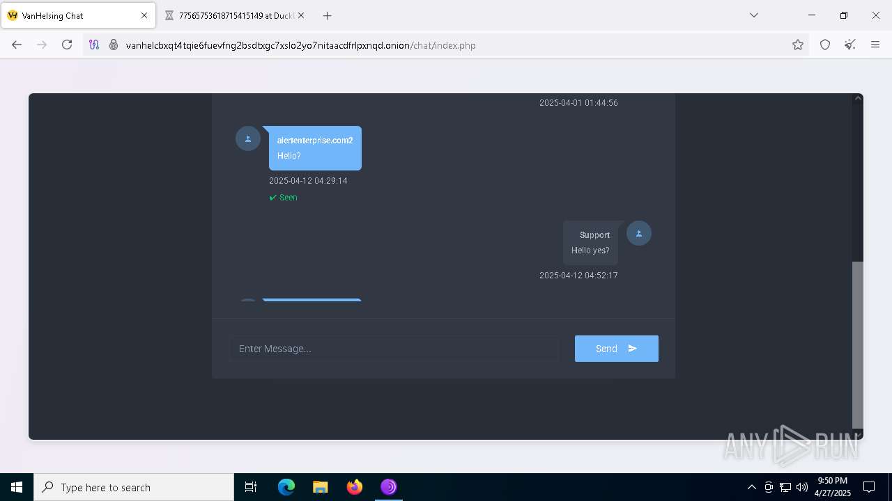The height and width of the screenshot is (501, 892).
Task: Switch to the VanHelsing Chat tab
Action: (x=78, y=15)
